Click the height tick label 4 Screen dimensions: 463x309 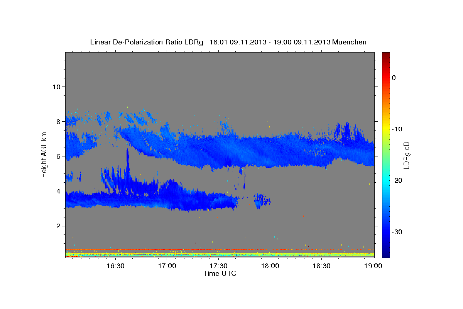(59, 191)
